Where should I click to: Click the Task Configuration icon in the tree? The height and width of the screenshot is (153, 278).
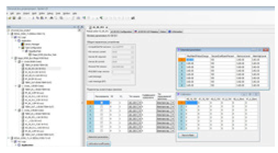point(22,47)
